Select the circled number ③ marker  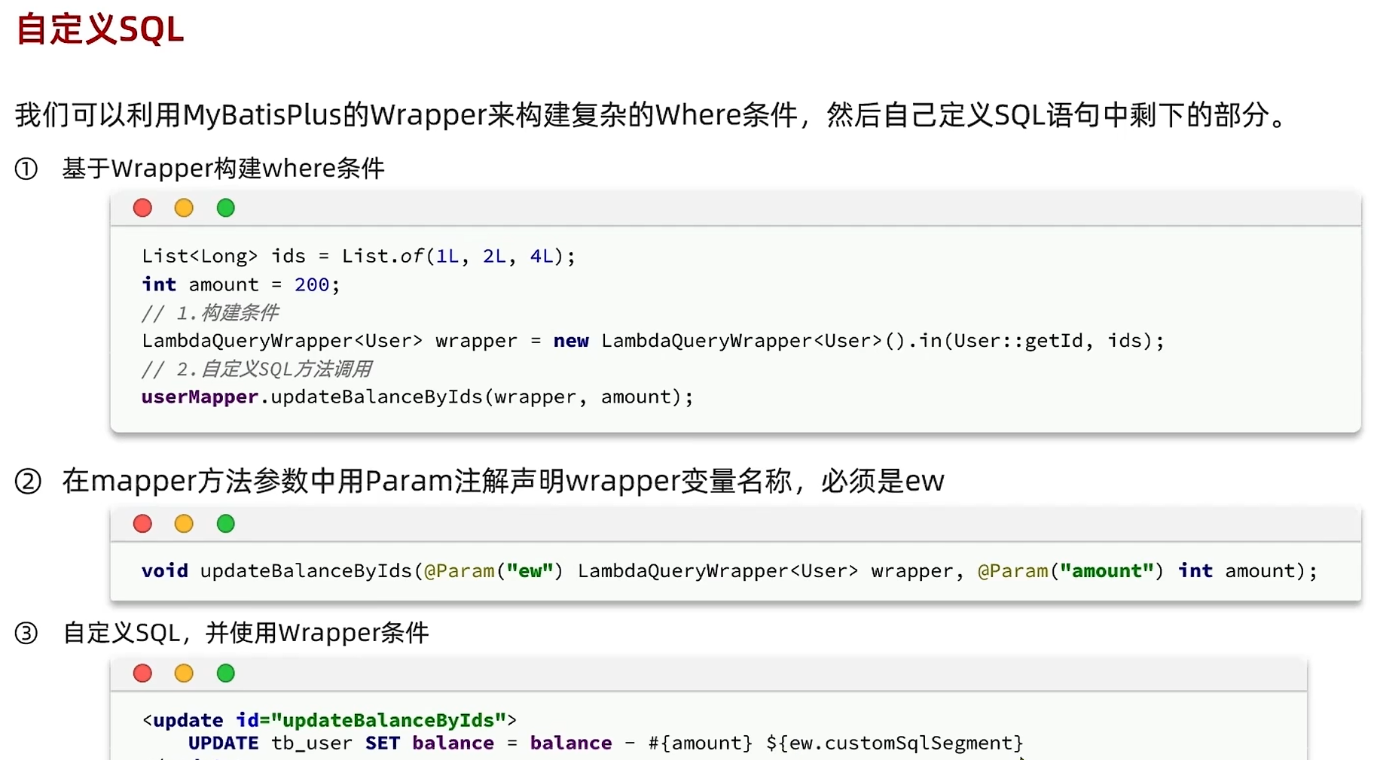26,634
